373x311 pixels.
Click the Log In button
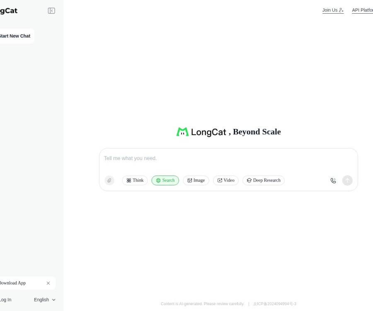click(5, 299)
